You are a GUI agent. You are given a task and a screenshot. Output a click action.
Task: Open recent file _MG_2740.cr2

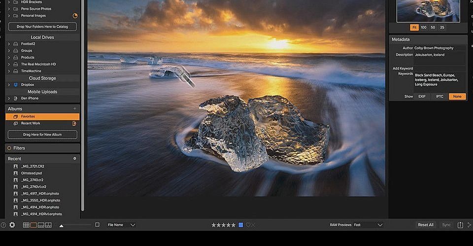coord(32,180)
